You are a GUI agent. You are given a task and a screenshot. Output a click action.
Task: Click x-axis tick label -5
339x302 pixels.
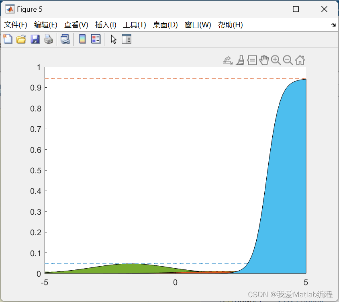[x=45, y=282]
